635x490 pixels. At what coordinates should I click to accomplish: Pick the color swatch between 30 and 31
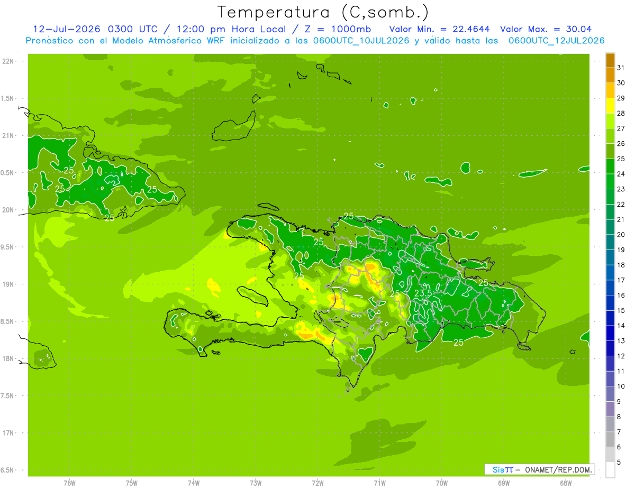[x=610, y=76]
